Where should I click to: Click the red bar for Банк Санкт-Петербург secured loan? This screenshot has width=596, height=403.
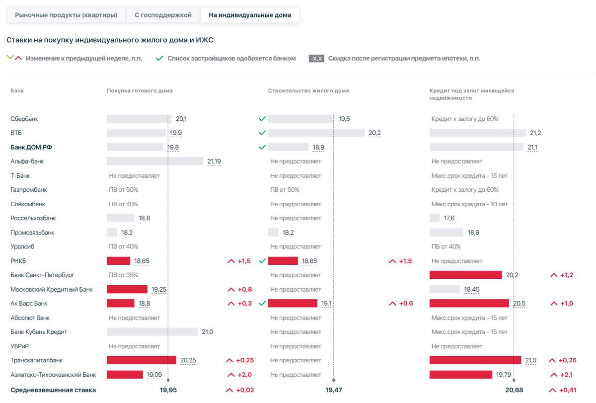click(466, 275)
